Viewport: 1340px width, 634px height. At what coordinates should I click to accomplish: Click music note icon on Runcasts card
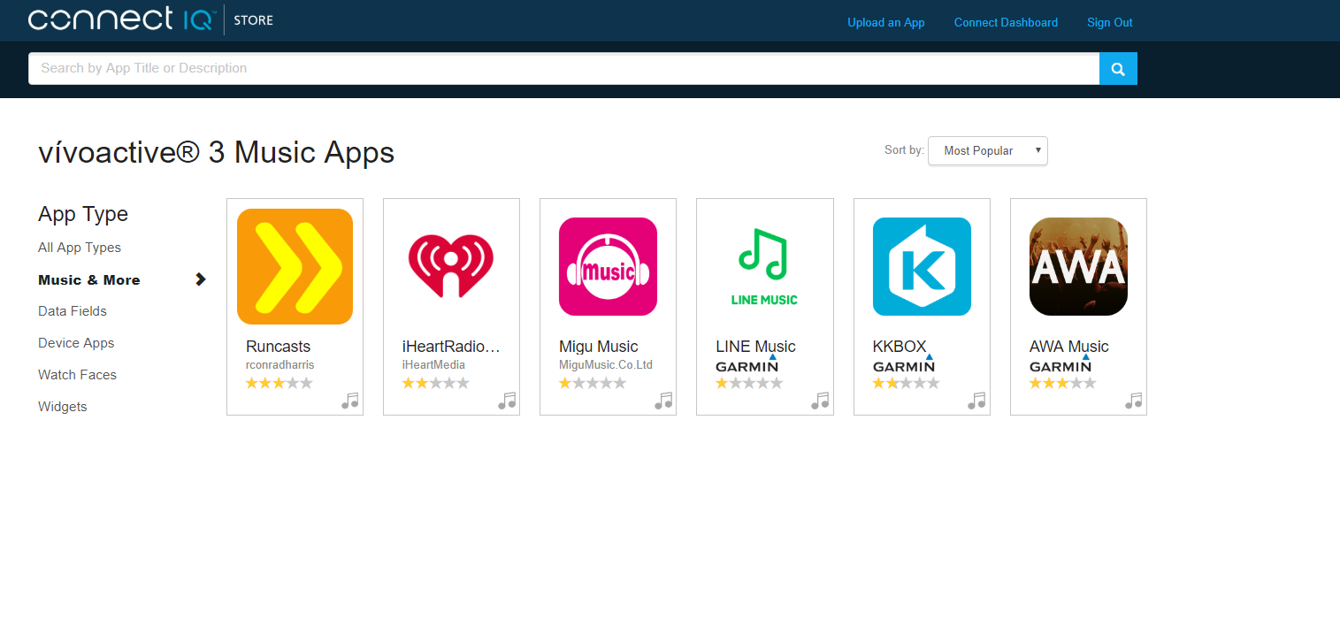(x=350, y=401)
